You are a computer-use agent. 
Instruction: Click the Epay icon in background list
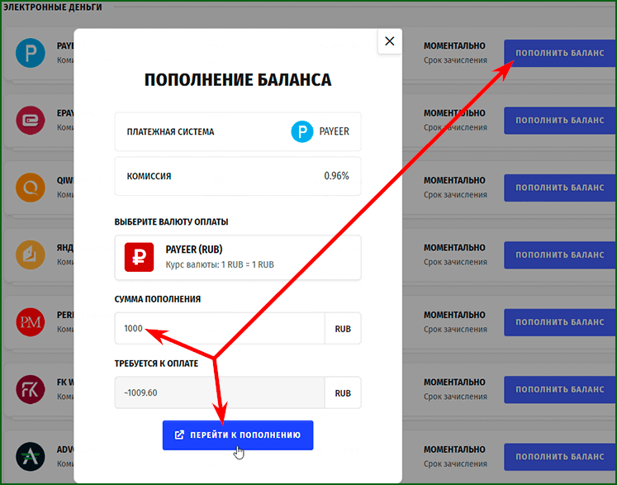pos(31,120)
